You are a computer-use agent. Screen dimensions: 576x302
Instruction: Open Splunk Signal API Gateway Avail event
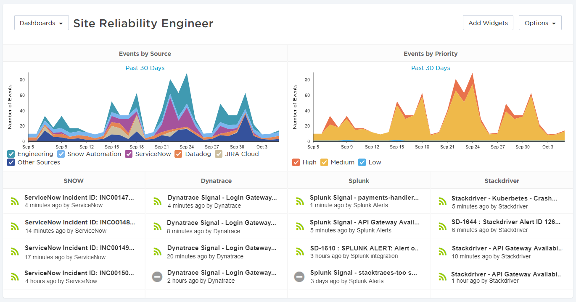[365, 222]
